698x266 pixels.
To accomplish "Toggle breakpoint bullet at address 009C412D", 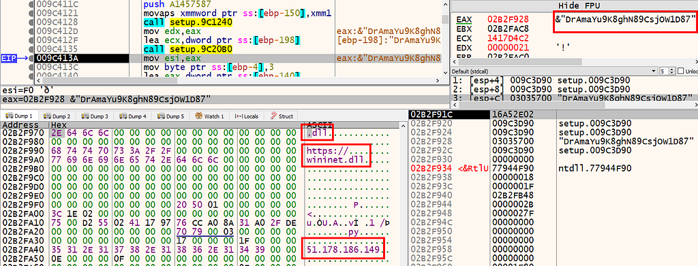I will pyautogui.click(x=31, y=31).
